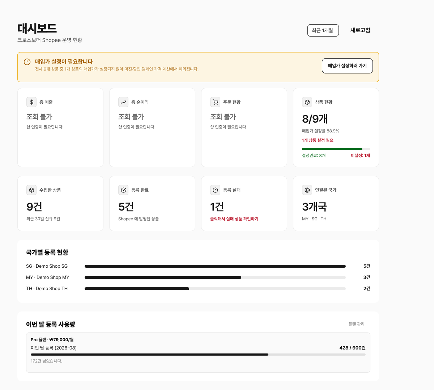This screenshot has height=390, width=434.
Task: Click 조회 불가 on the 총 매출 card
Action: click(39, 117)
